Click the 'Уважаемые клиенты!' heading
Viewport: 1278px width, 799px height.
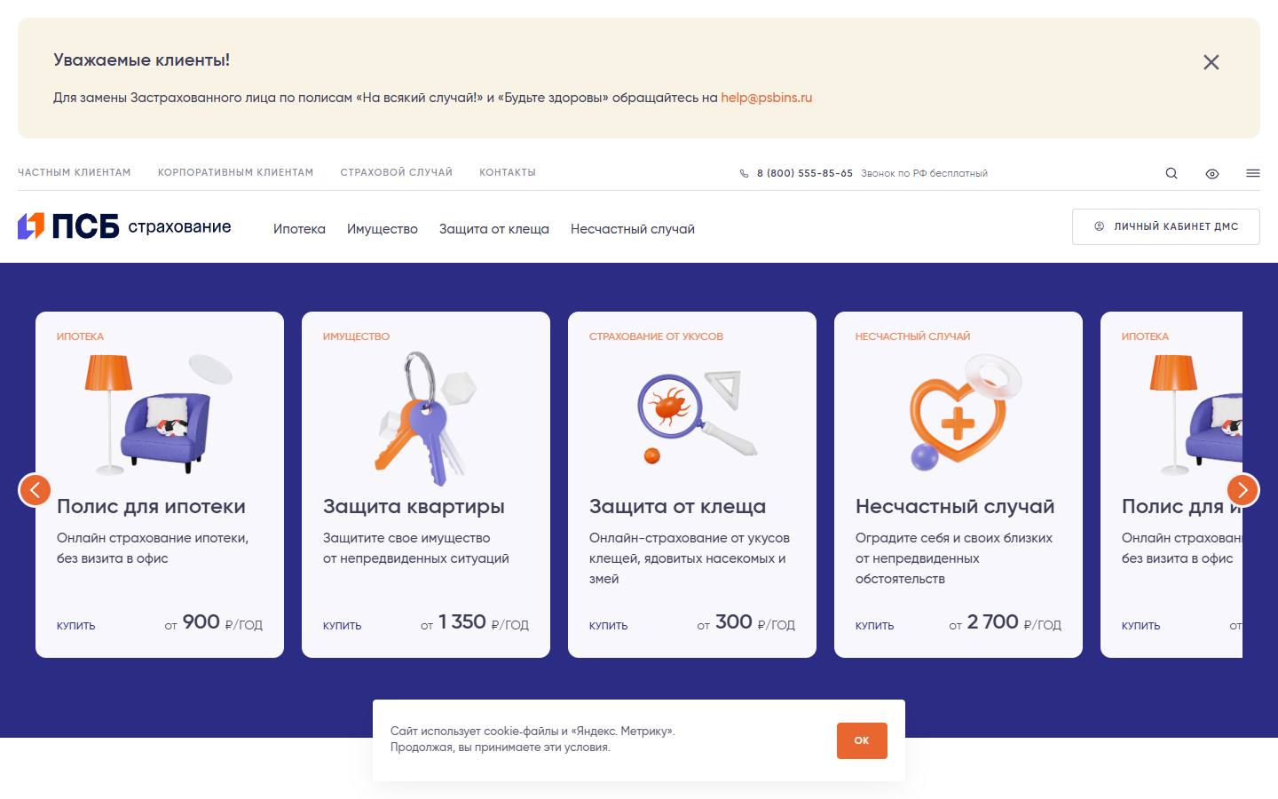(141, 60)
